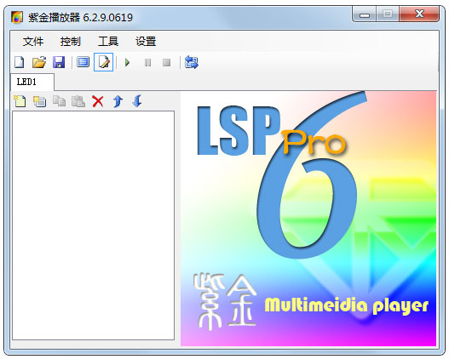
Task: Delete item with the red X icon
Action: (98, 101)
